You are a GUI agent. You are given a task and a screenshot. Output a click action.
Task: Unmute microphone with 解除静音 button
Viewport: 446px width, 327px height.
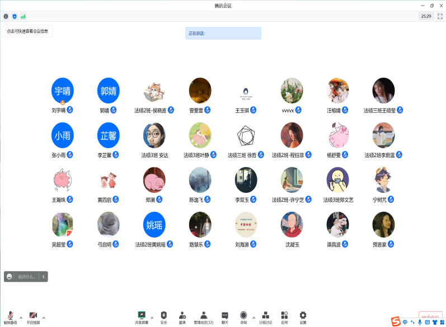(x=10, y=317)
